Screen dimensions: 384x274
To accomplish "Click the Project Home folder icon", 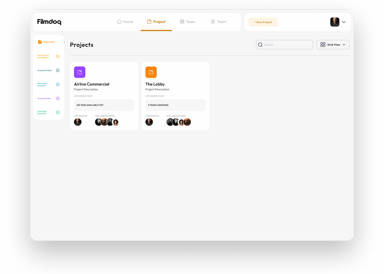I will click(x=40, y=42).
